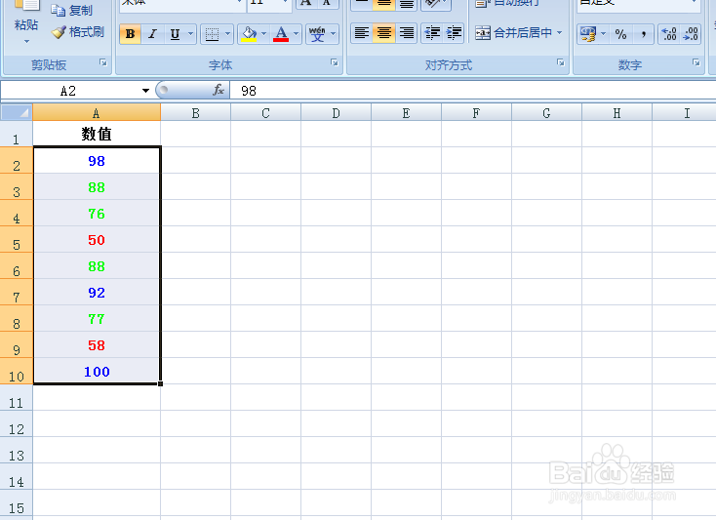Click accounting number format icon

[588, 34]
